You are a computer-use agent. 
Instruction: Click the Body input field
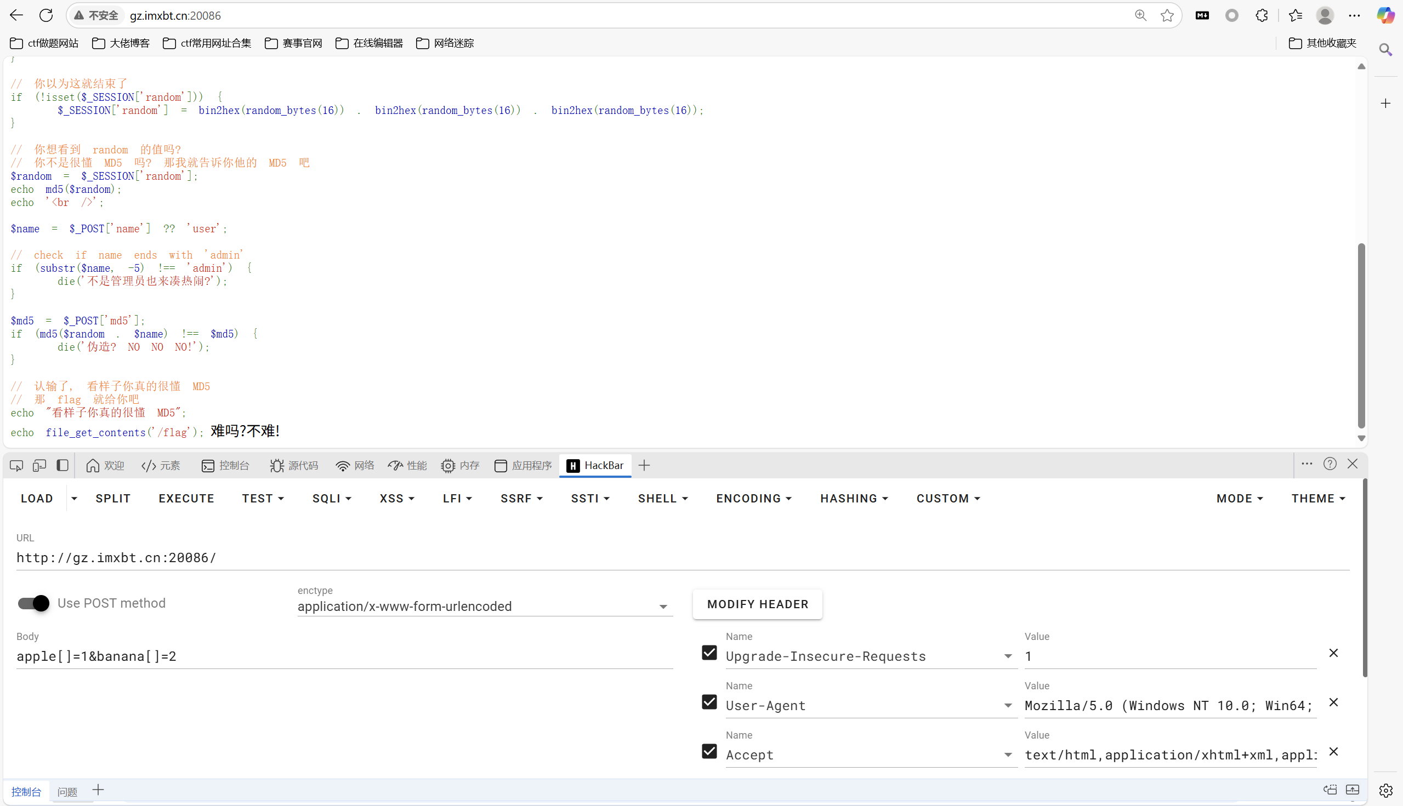tap(344, 656)
